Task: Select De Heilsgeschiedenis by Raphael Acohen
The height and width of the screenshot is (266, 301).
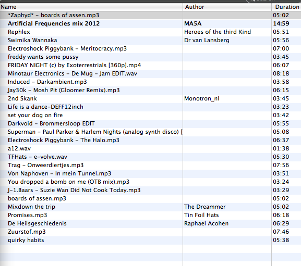Action: pos(150,223)
